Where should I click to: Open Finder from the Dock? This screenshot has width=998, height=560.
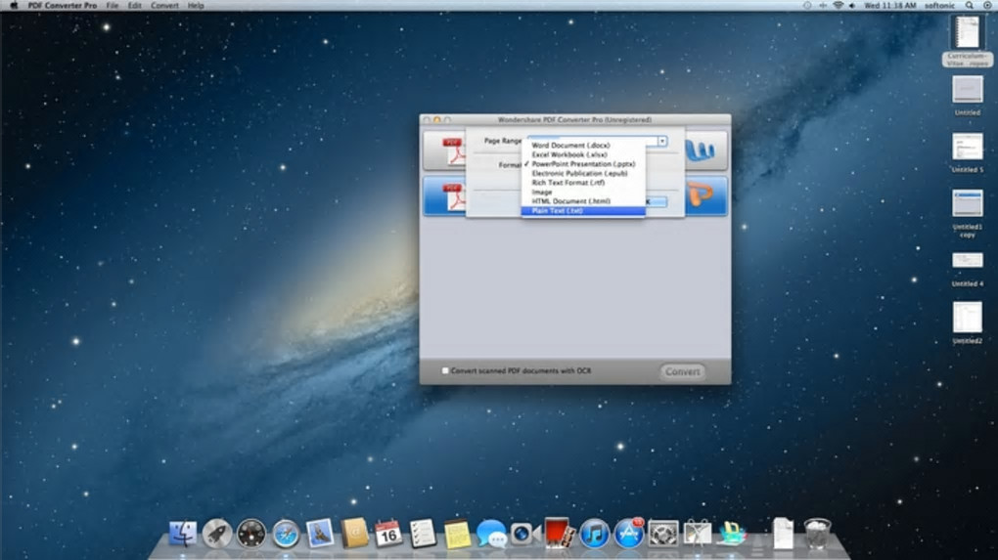tap(183, 534)
